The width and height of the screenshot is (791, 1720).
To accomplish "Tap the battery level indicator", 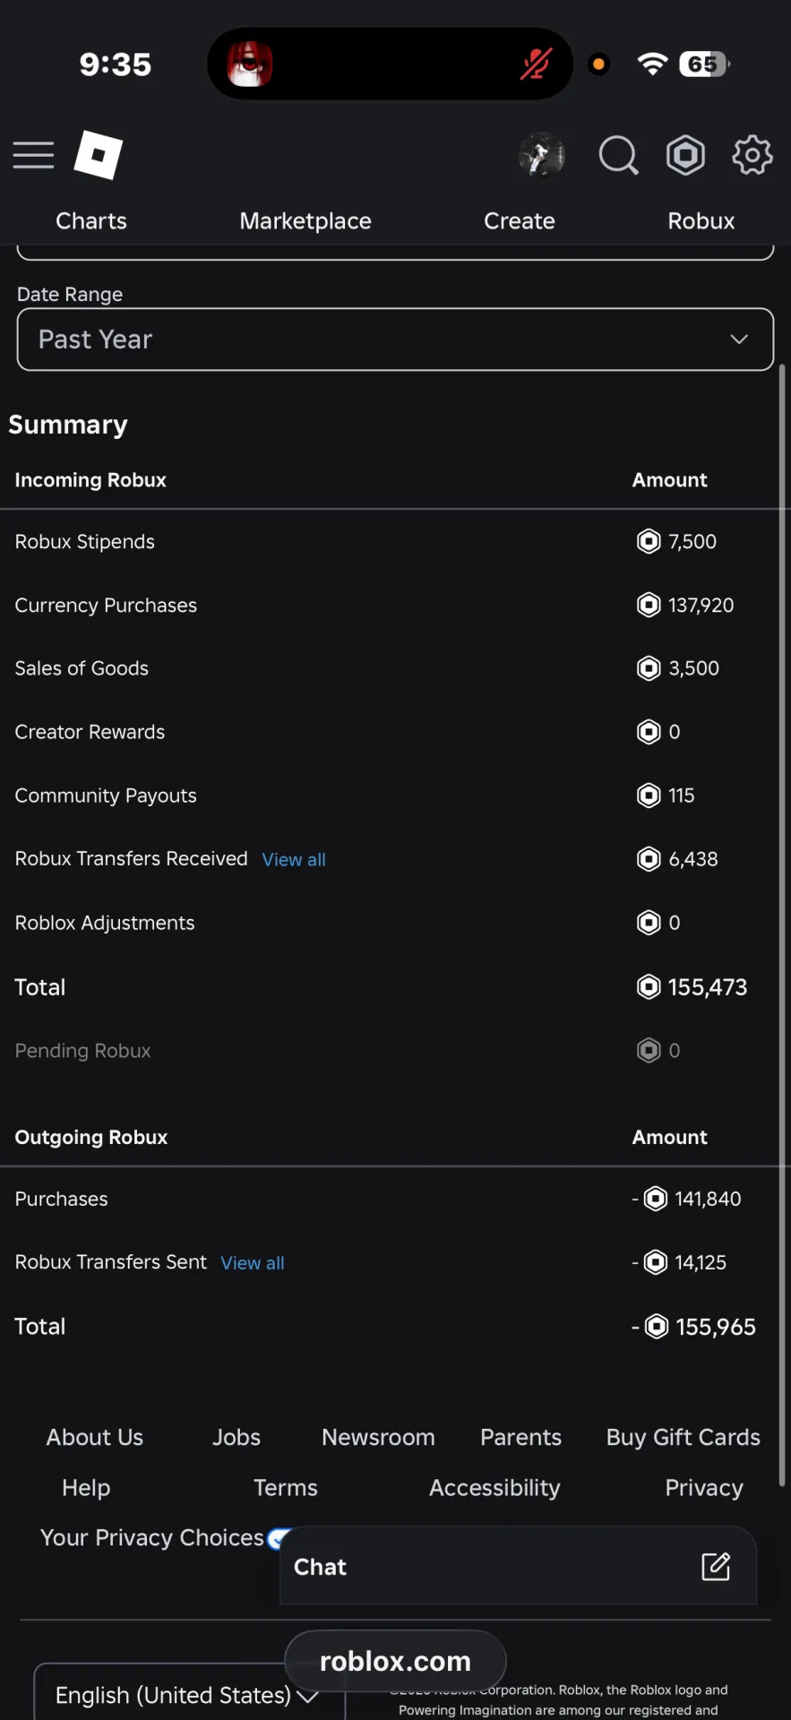I will pyautogui.click(x=705, y=64).
